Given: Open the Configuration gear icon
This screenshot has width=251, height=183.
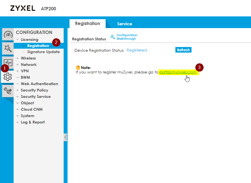Looking at the screenshot, I should tap(8, 77).
